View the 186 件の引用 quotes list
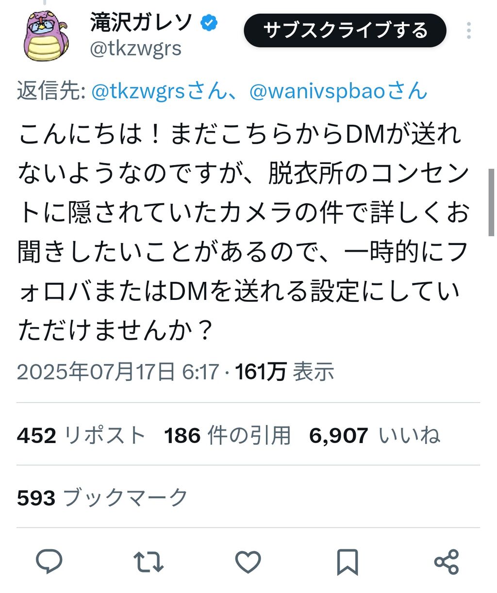497x593 pixels. pyautogui.click(x=227, y=435)
